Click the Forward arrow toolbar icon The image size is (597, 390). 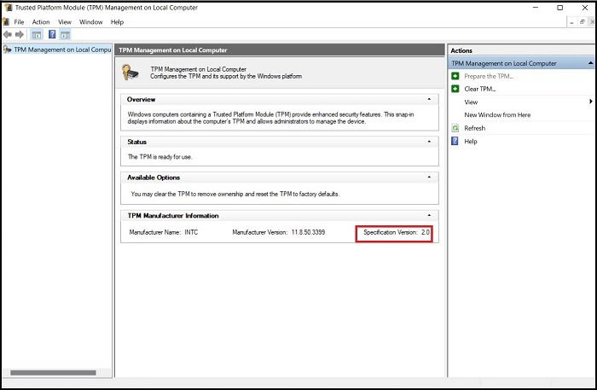click(20, 35)
